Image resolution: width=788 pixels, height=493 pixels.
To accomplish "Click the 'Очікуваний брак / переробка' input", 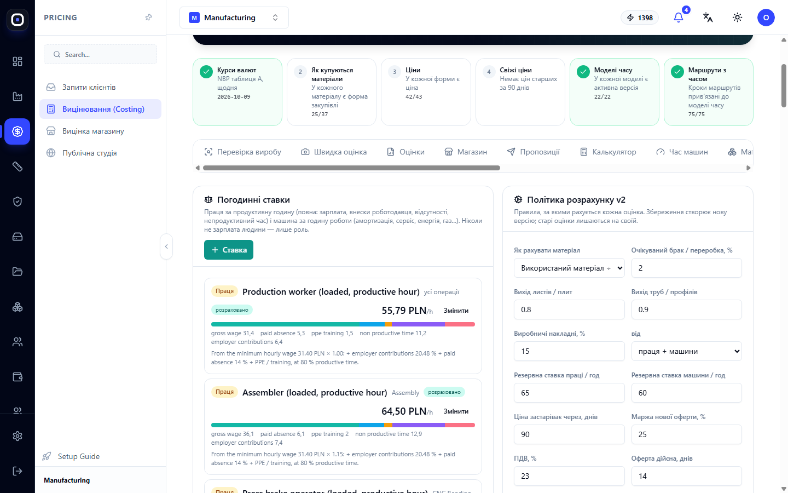I will pyautogui.click(x=687, y=268).
